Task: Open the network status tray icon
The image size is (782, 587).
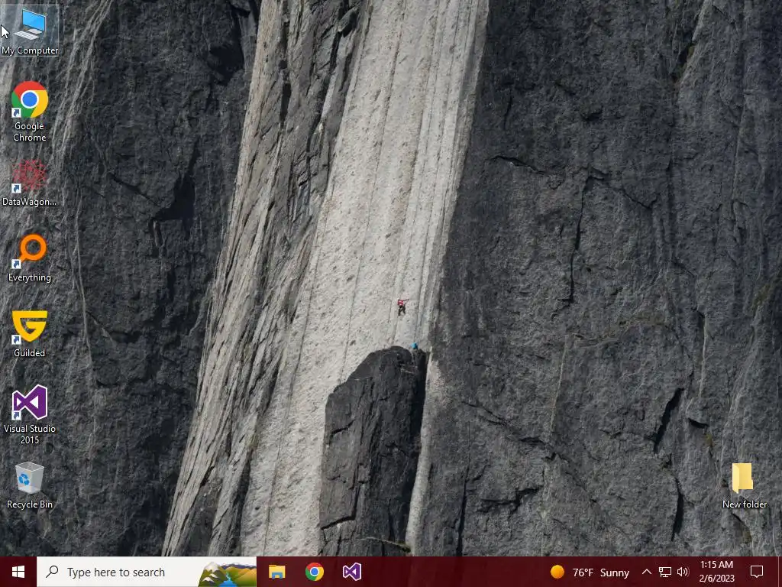Action: pos(664,572)
